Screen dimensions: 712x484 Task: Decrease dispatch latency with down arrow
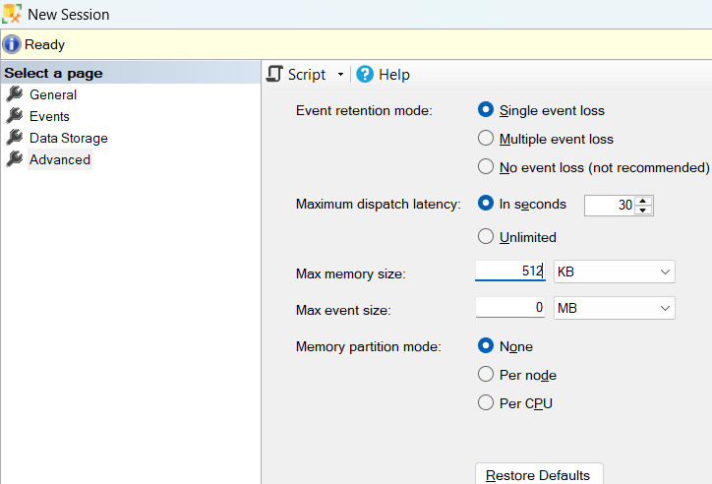pyautogui.click(x=643, y=211)
